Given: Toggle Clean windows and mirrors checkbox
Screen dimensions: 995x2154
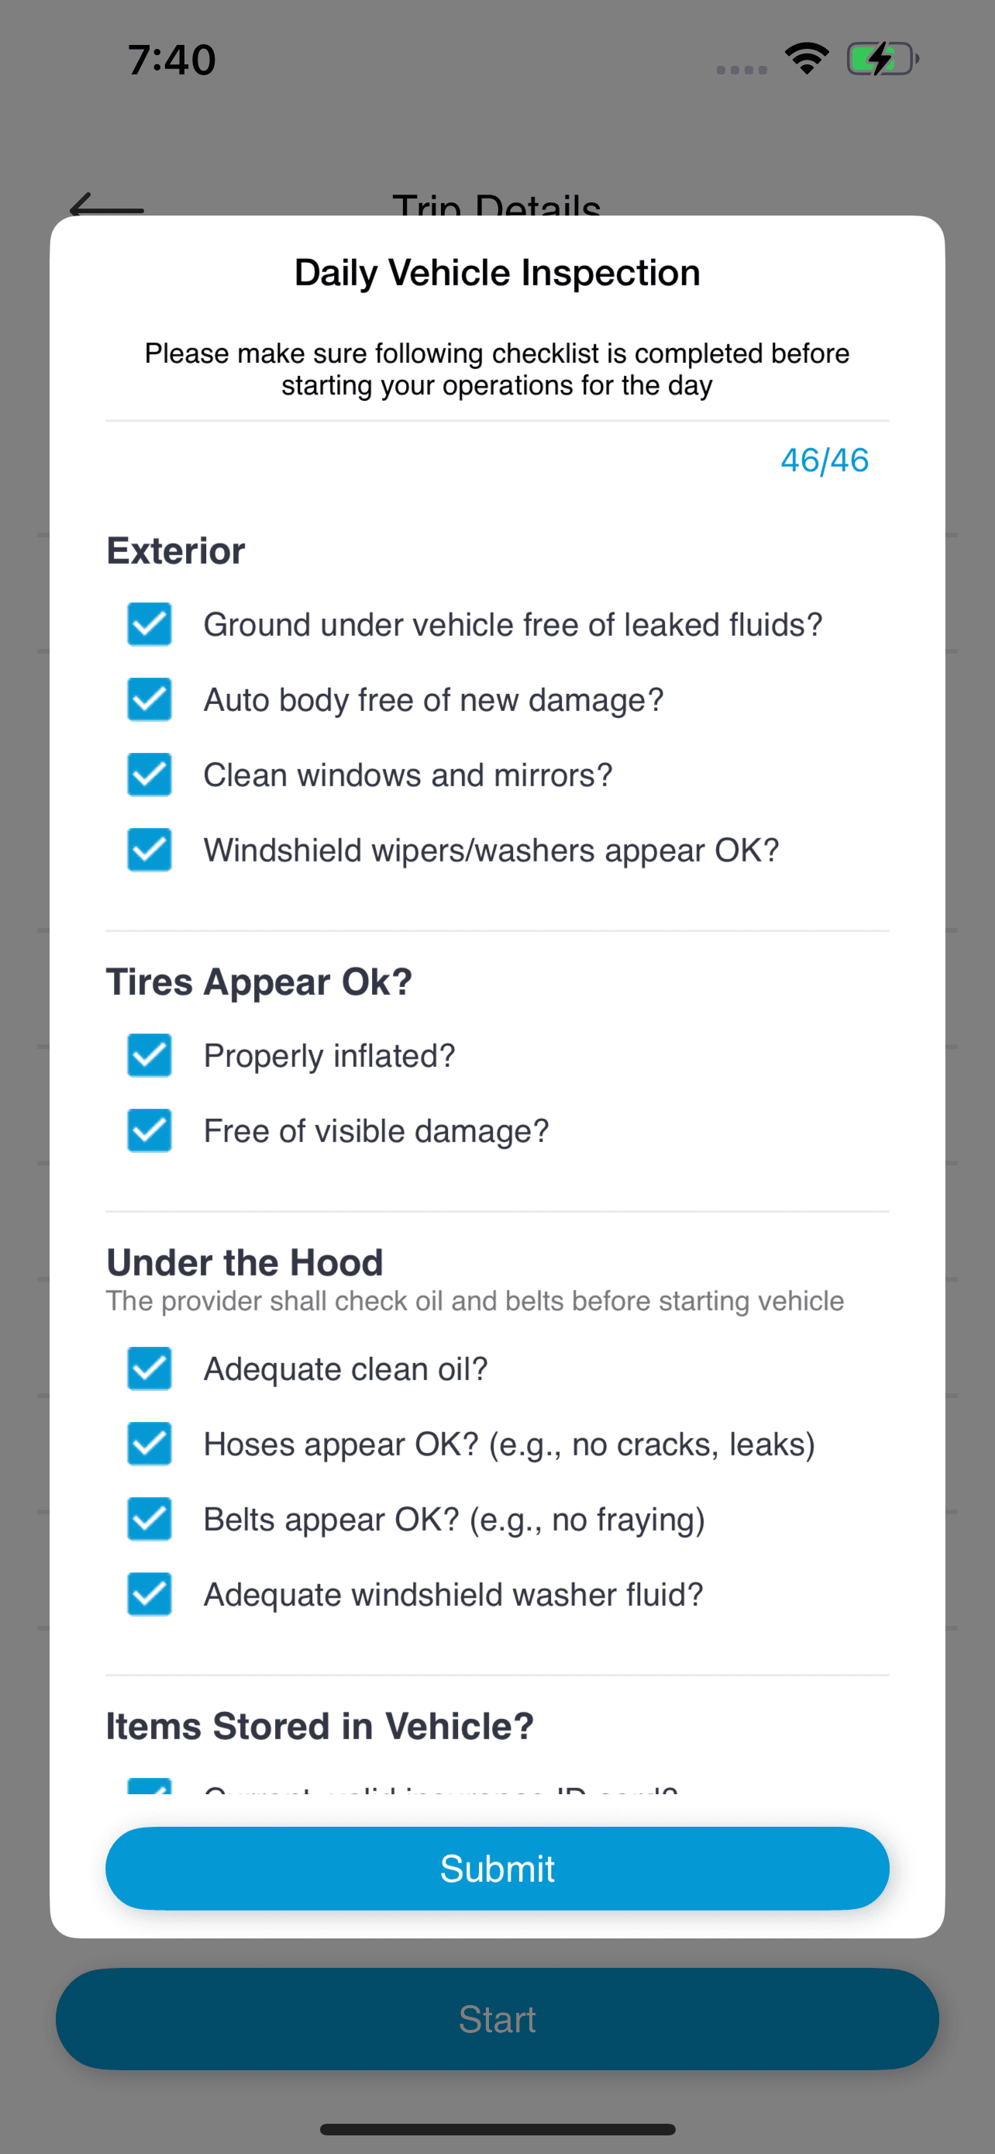Looking at the screenshot, I should [150, 775].
